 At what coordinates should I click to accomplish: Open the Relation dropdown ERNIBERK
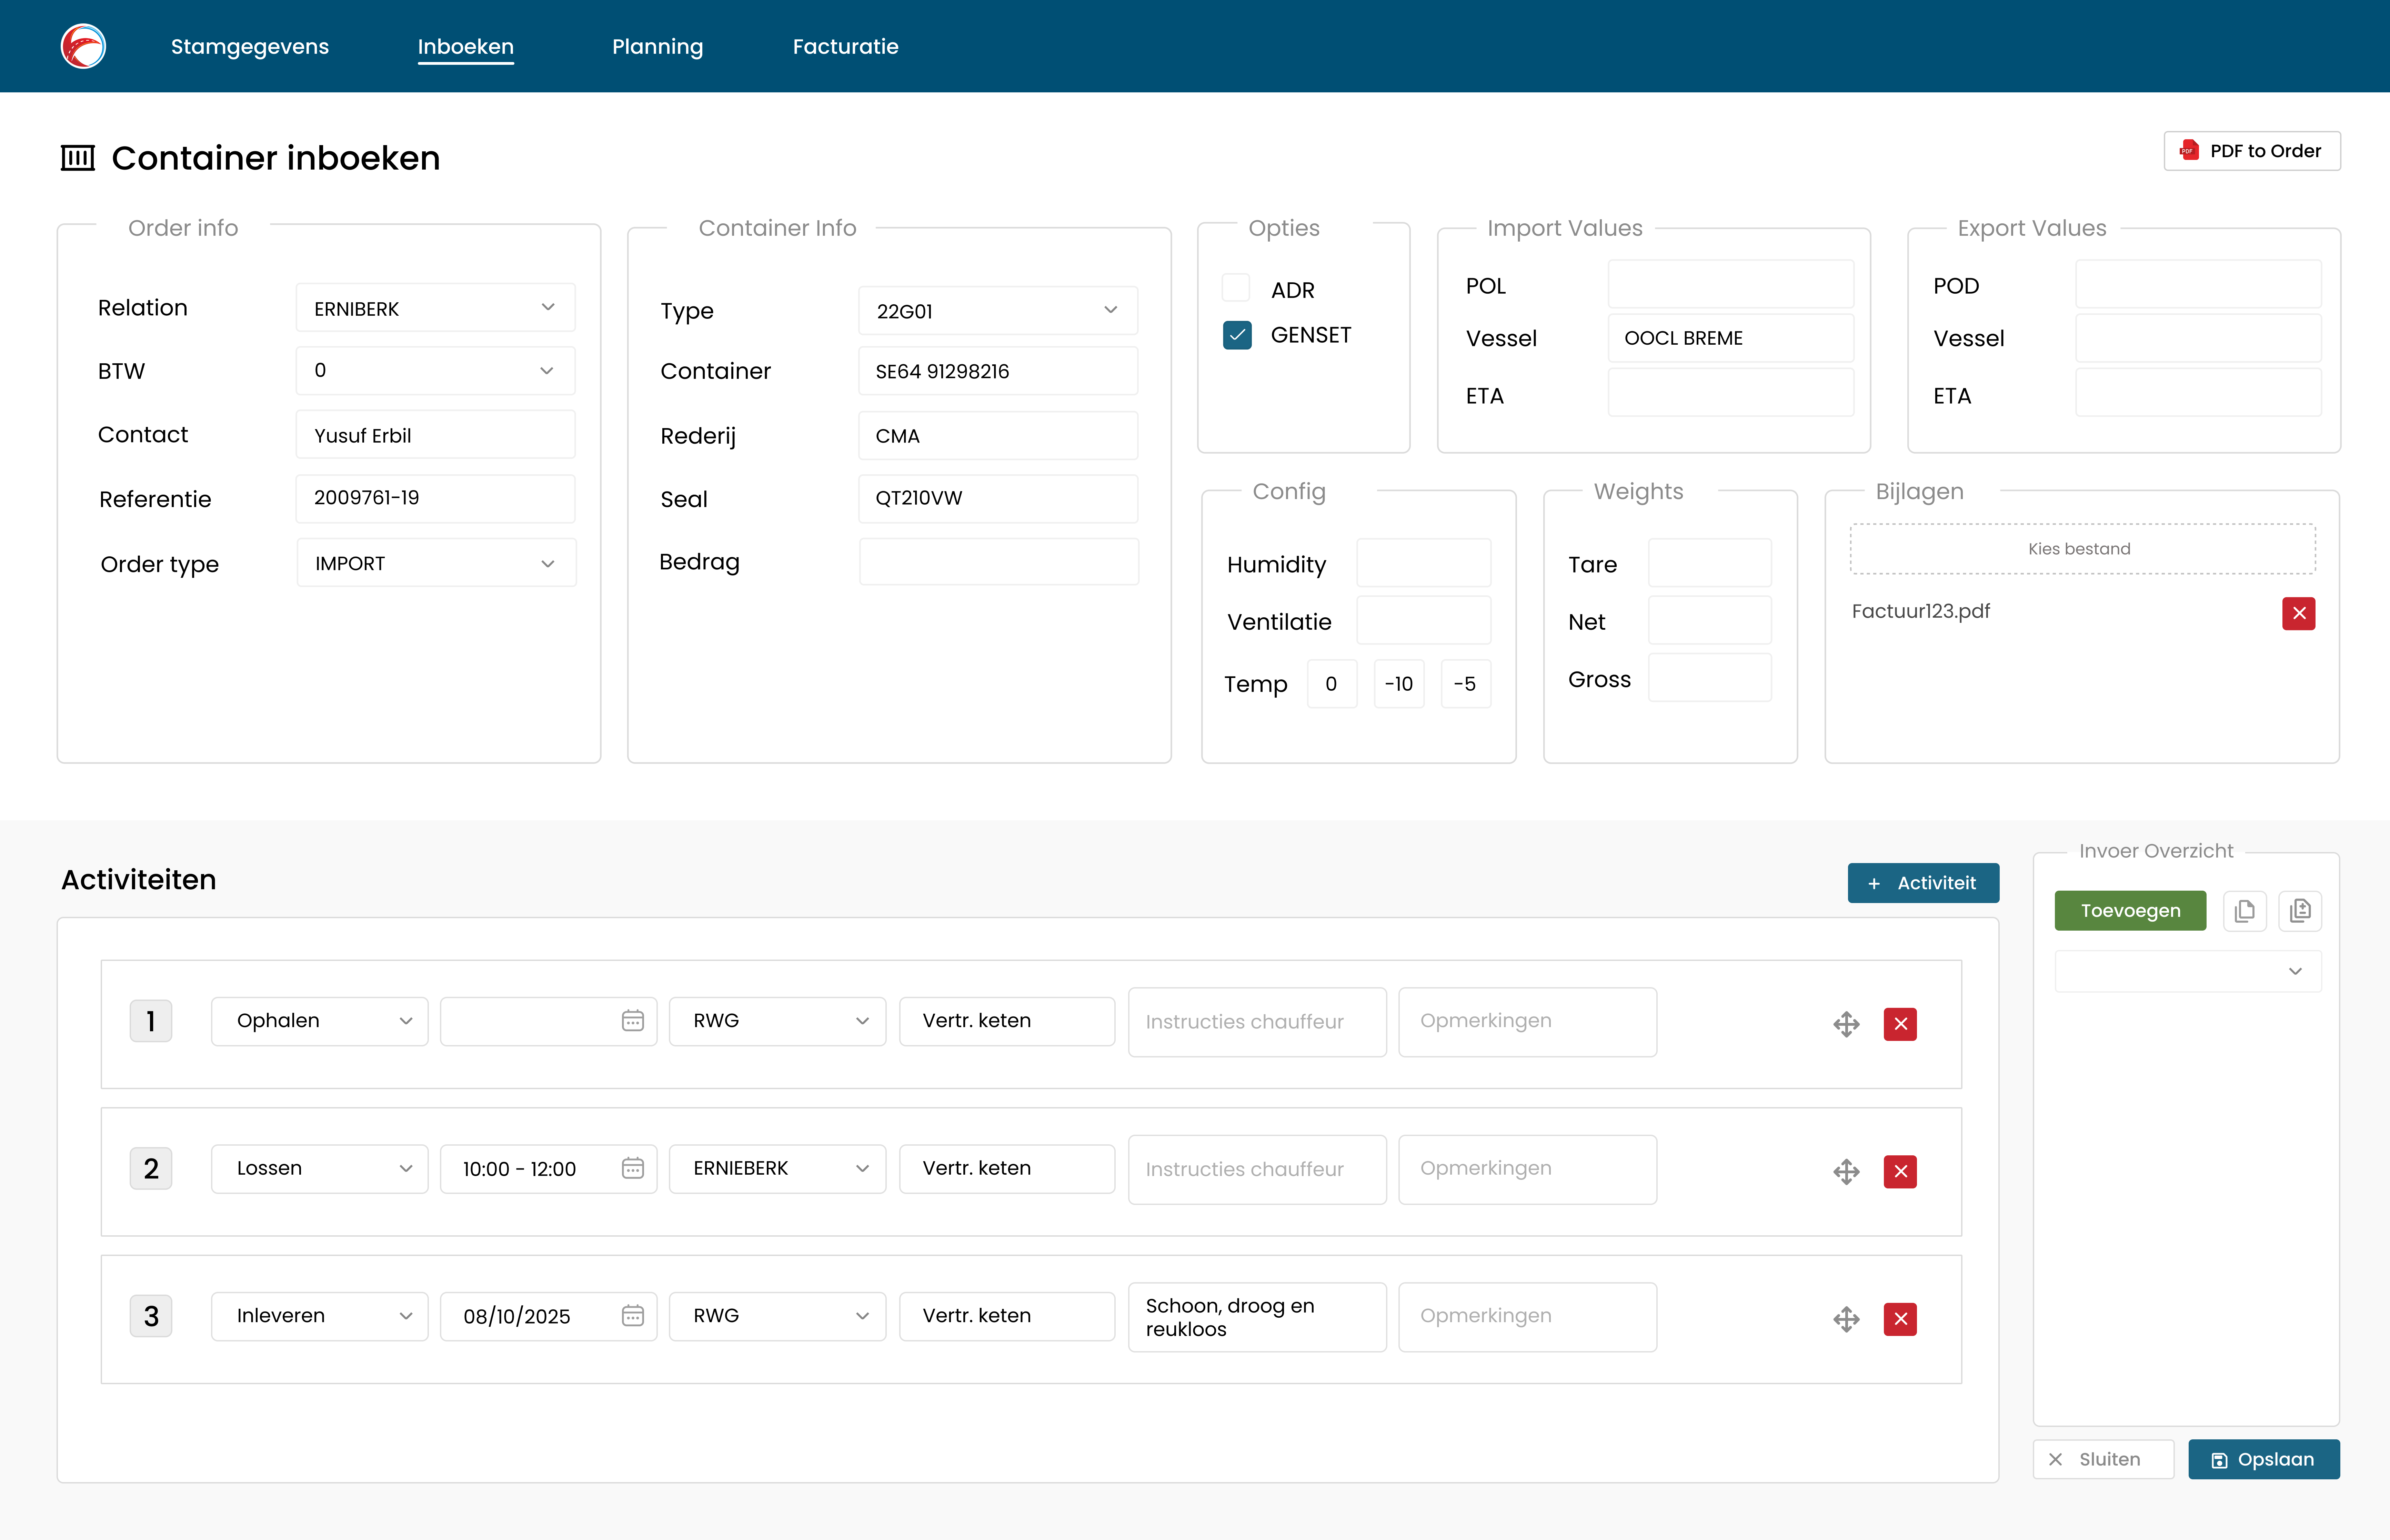pos(435,308)
